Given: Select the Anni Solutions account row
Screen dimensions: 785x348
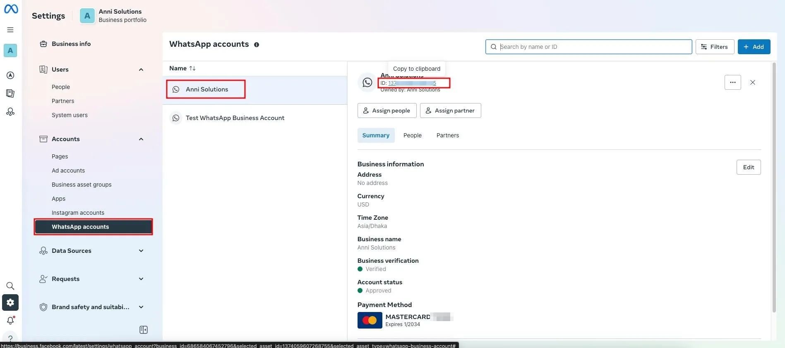Looking at the screenshot, I should pyautogui.click(x=255, y=90).
